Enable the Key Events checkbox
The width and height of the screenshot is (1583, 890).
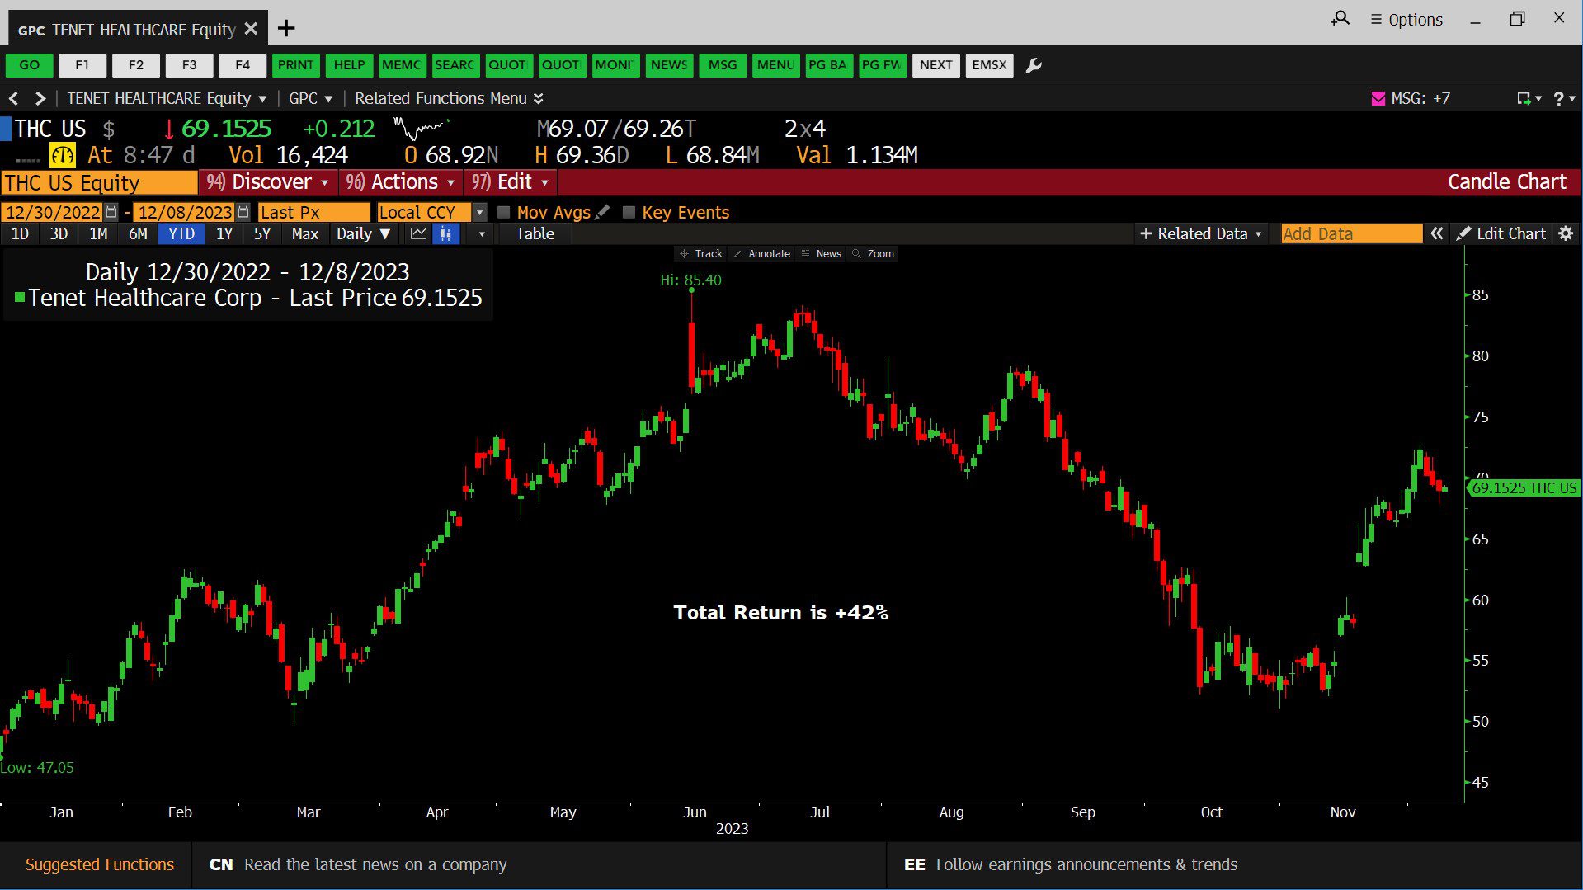point(629,212)
